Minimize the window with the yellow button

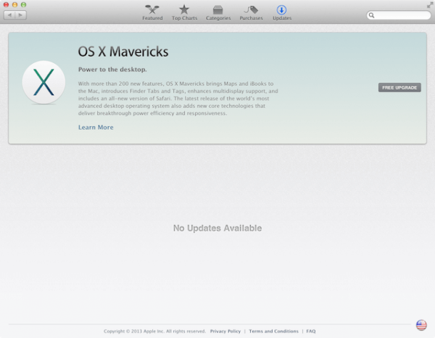pos(14,4)
